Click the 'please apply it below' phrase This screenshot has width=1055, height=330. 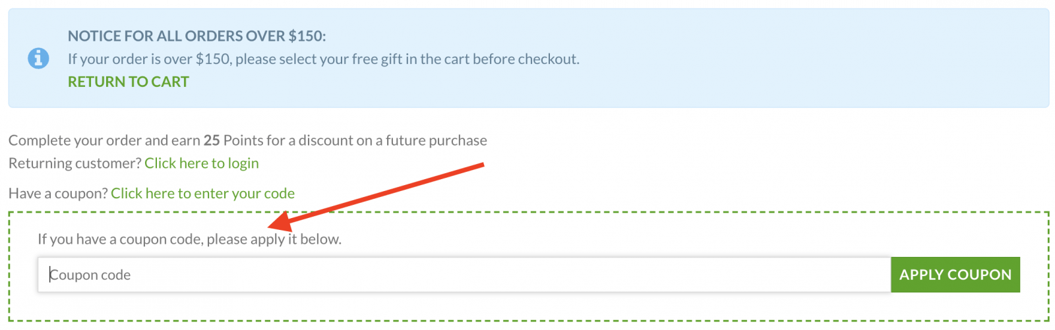tap(274, 239)
